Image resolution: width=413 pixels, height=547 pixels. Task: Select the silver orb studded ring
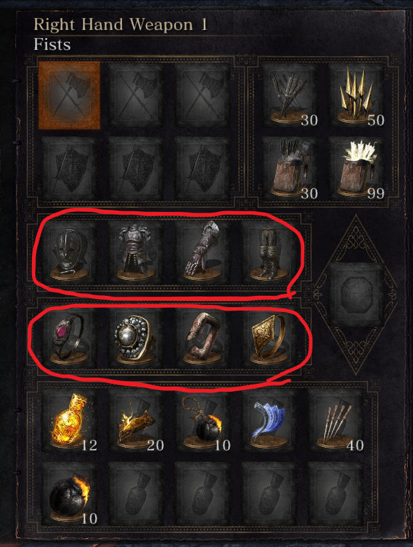pyautogui.click(x=136, y=337)
